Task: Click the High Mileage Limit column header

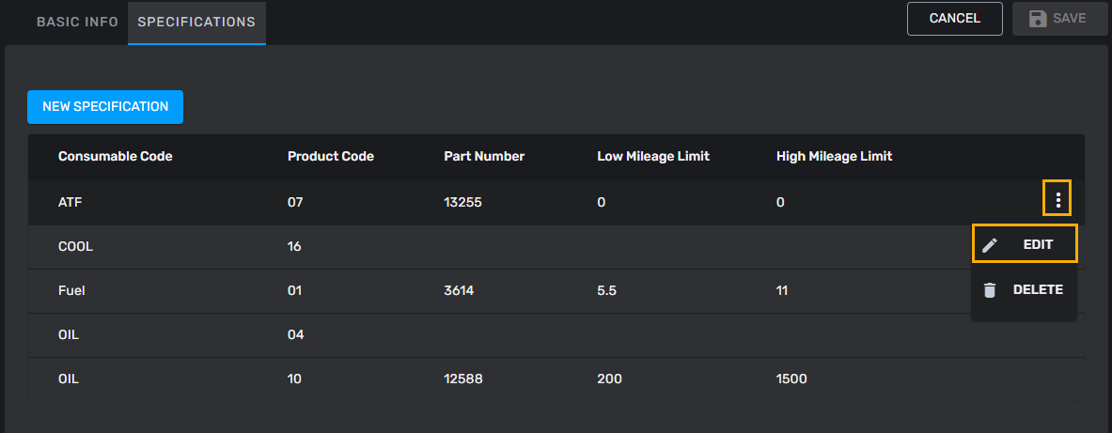Action: (834, 157)
